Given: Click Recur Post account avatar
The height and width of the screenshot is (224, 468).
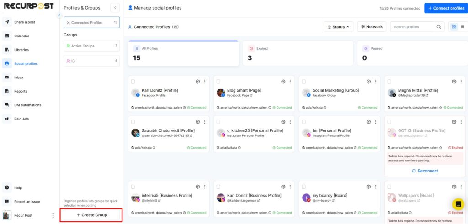Looking at the screenshot, I should [7, 215].
